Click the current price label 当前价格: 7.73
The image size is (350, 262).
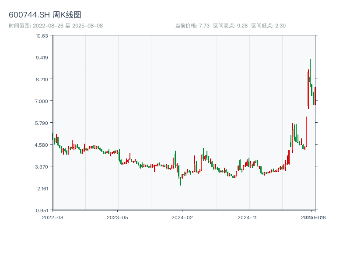click(192, 26)
